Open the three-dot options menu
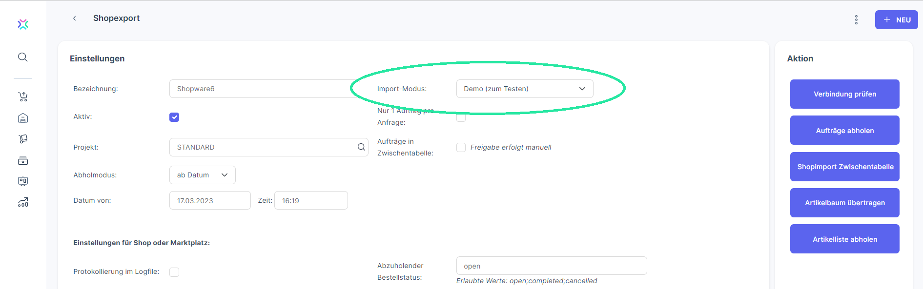 coord(856,20)
